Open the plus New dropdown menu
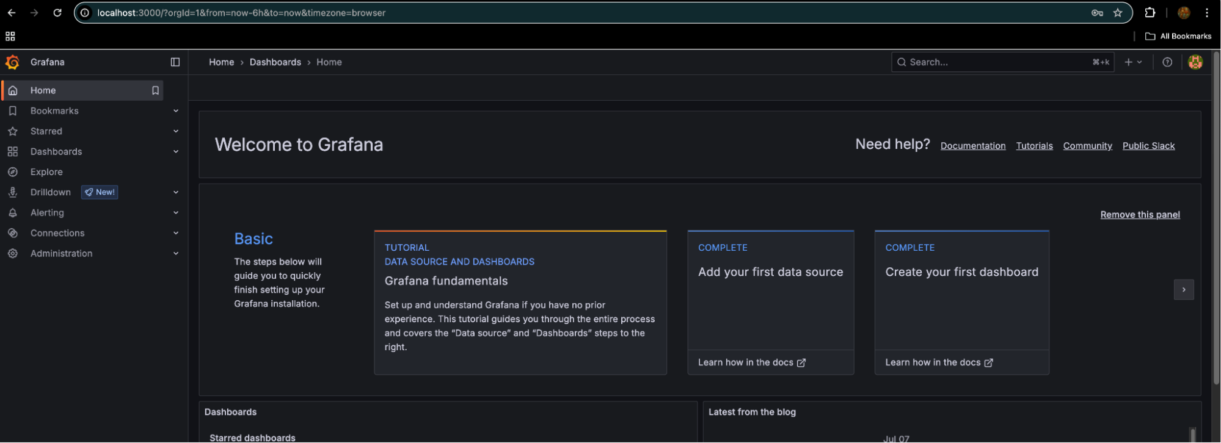Screen dimensions: 1221x443 1133,62
